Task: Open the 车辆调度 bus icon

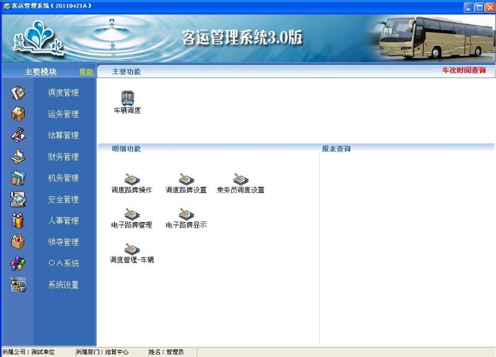Action: tap(128, 98)
